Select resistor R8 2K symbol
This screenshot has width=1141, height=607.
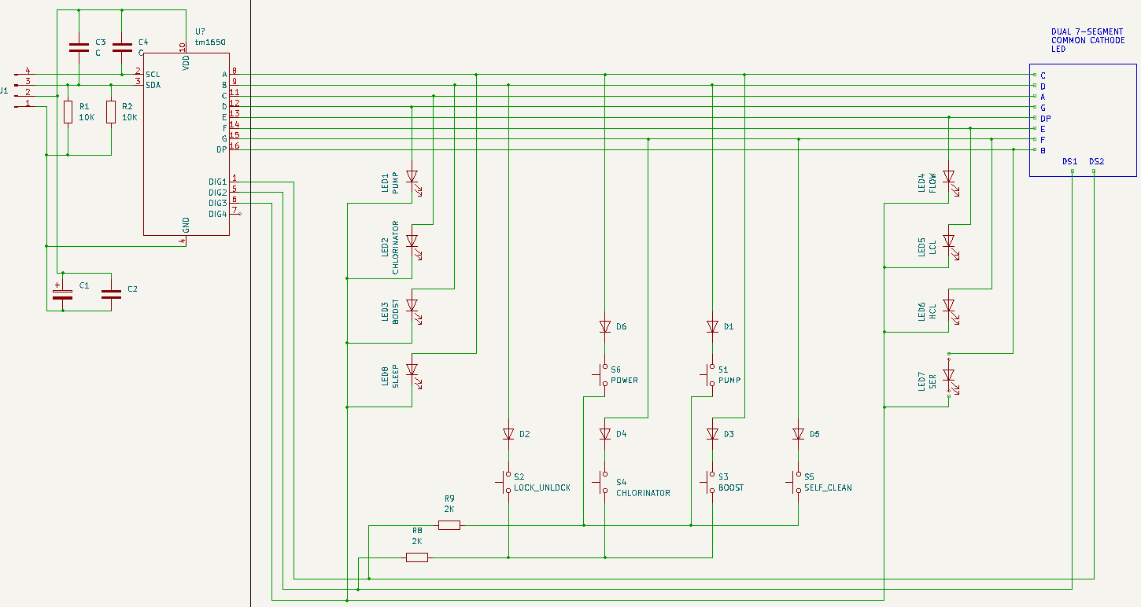point(417,557)
